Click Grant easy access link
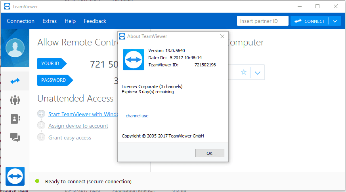 [x=70, y=137]
